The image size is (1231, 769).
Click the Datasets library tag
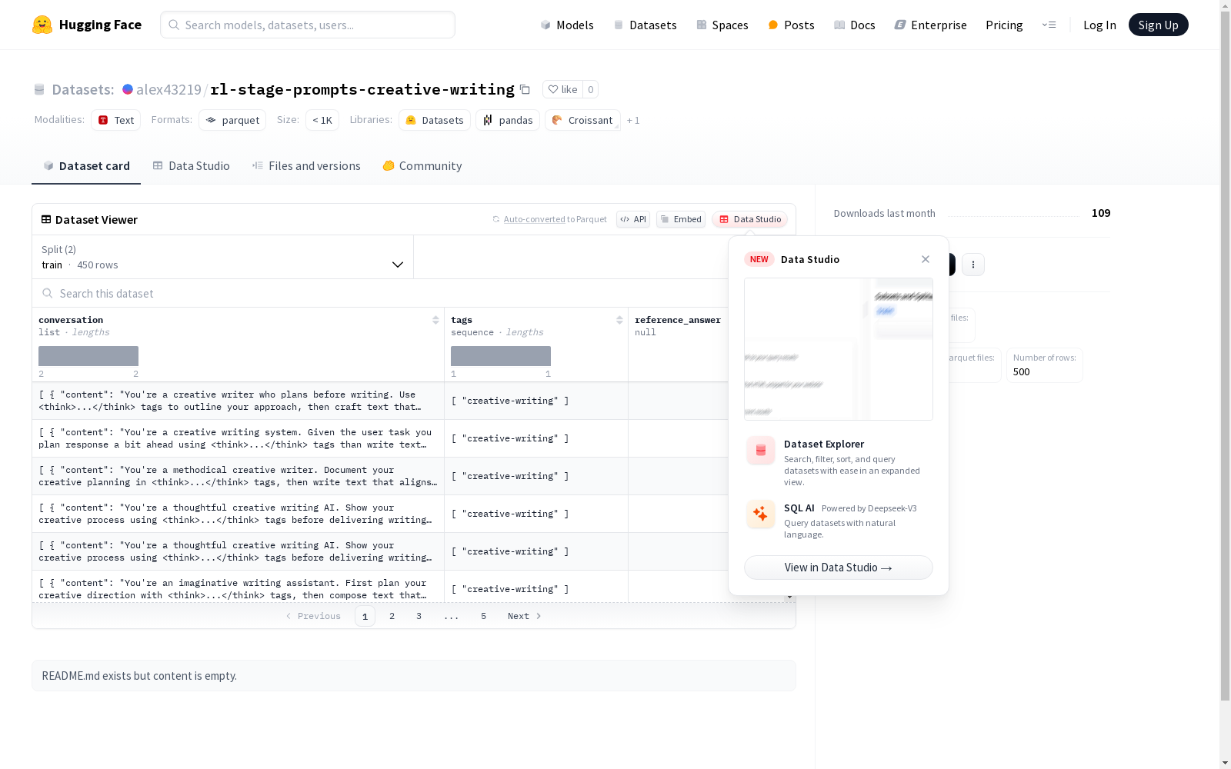435,120
